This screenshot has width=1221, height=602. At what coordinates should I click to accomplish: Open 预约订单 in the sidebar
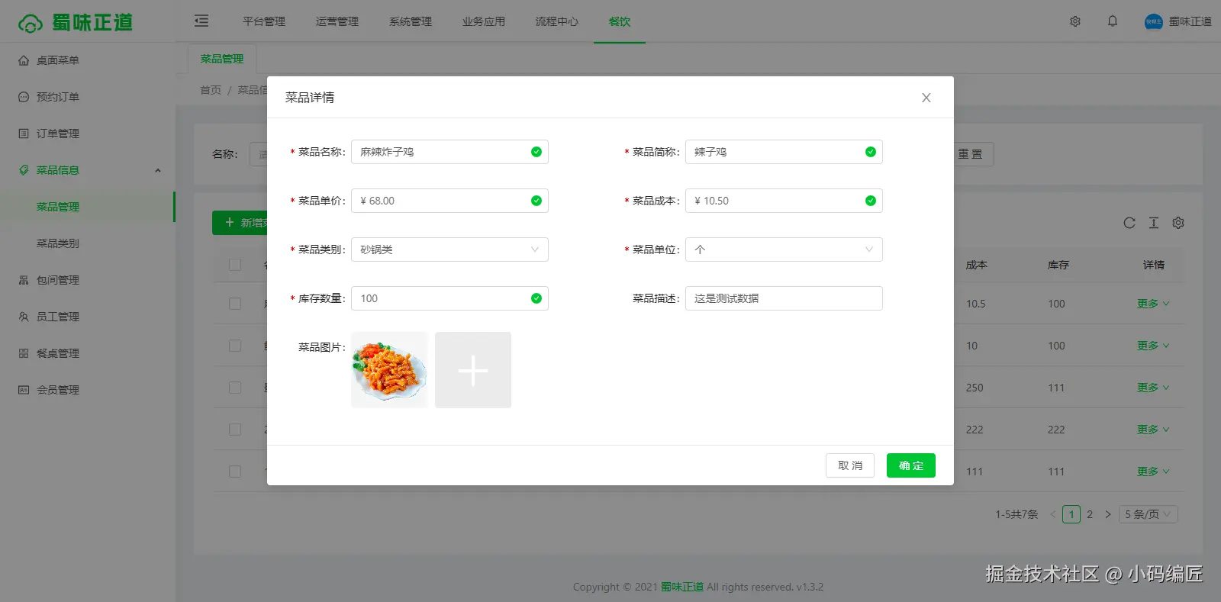pyautogui.click(x=58, y=97)
